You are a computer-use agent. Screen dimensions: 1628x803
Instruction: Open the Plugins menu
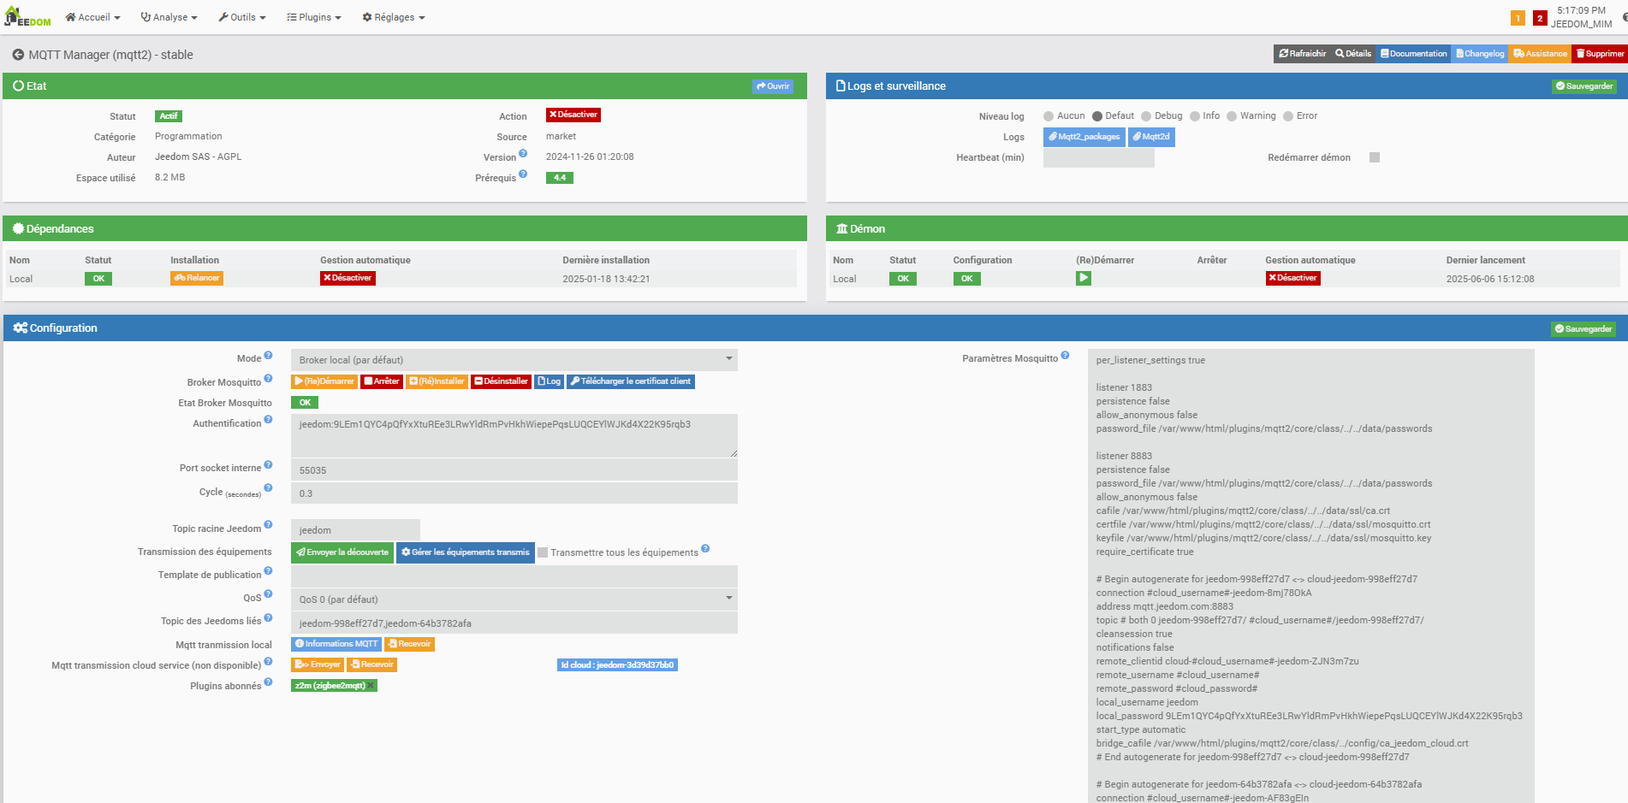tap(313, 17)
